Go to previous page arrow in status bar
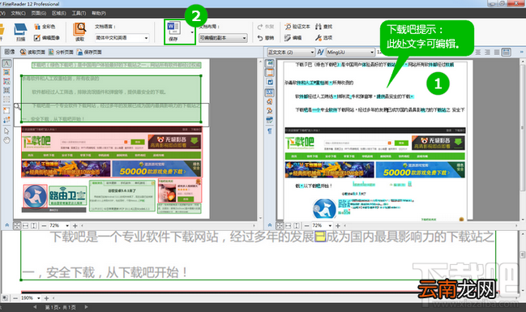The width and height of the screenshot is (526, 312). click(35, 307)
